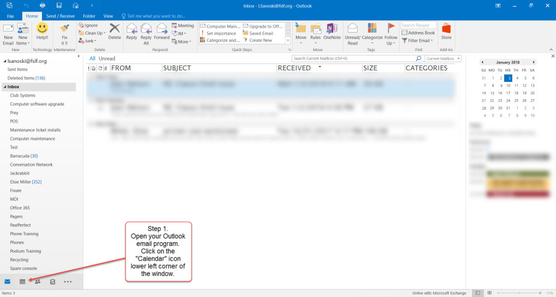556x297 pixels.
Task: Open the Elsie Miller folder
Action: [25, 182]
